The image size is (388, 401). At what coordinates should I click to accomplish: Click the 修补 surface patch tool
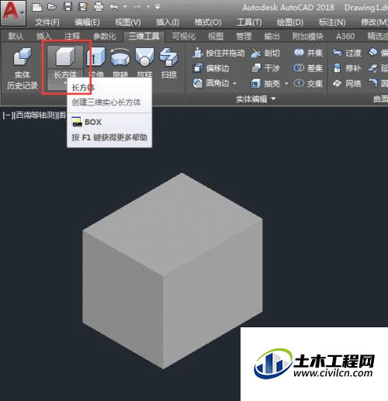[x=347, y=68]
